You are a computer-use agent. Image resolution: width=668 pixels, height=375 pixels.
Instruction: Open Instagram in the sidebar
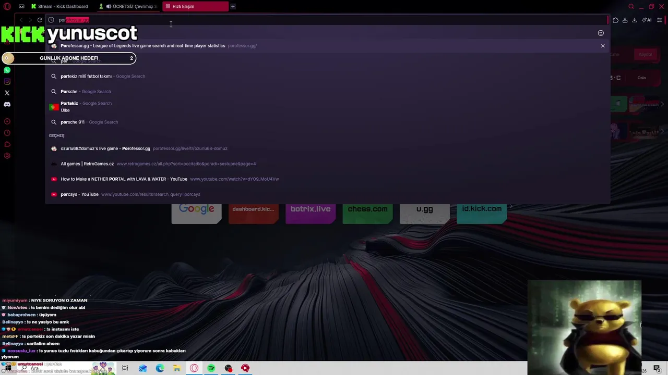pos(7,81)
